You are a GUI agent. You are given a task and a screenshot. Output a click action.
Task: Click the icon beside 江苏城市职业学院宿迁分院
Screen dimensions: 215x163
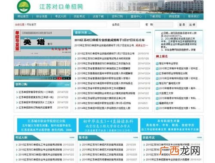coord(157,73)
